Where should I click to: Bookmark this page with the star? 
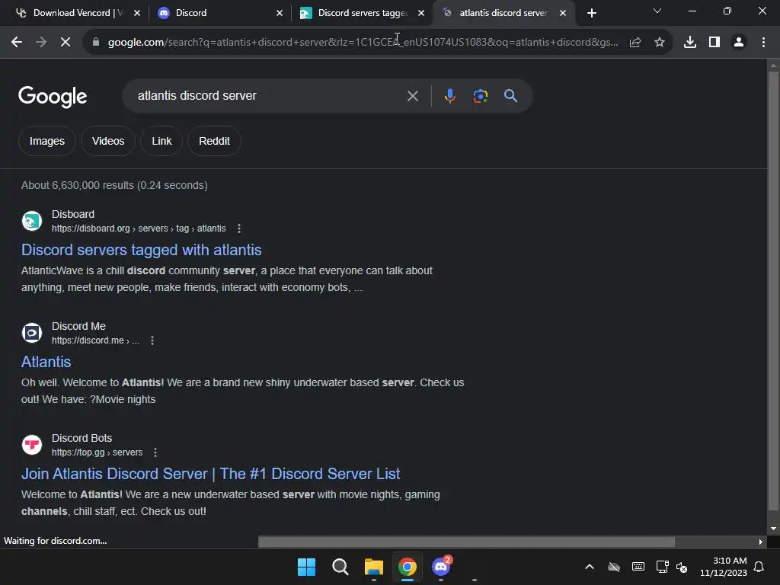click(x=660, y=43)
